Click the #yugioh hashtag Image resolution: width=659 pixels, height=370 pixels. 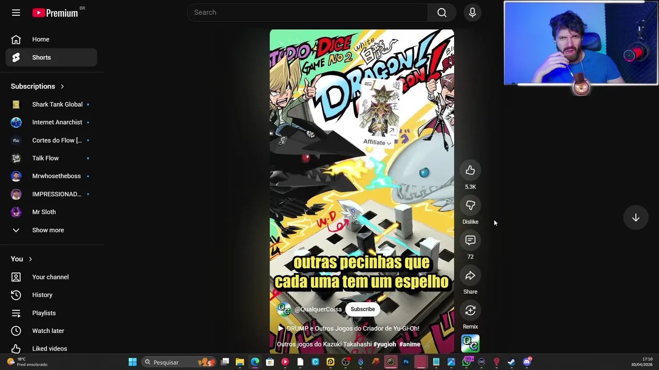(385, 344)
